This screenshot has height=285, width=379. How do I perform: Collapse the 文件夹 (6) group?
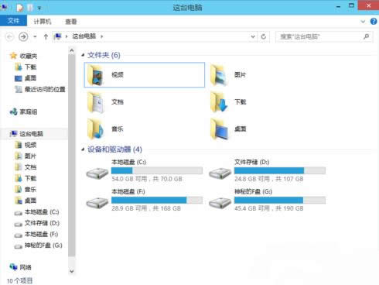click(x=83, y=55)
